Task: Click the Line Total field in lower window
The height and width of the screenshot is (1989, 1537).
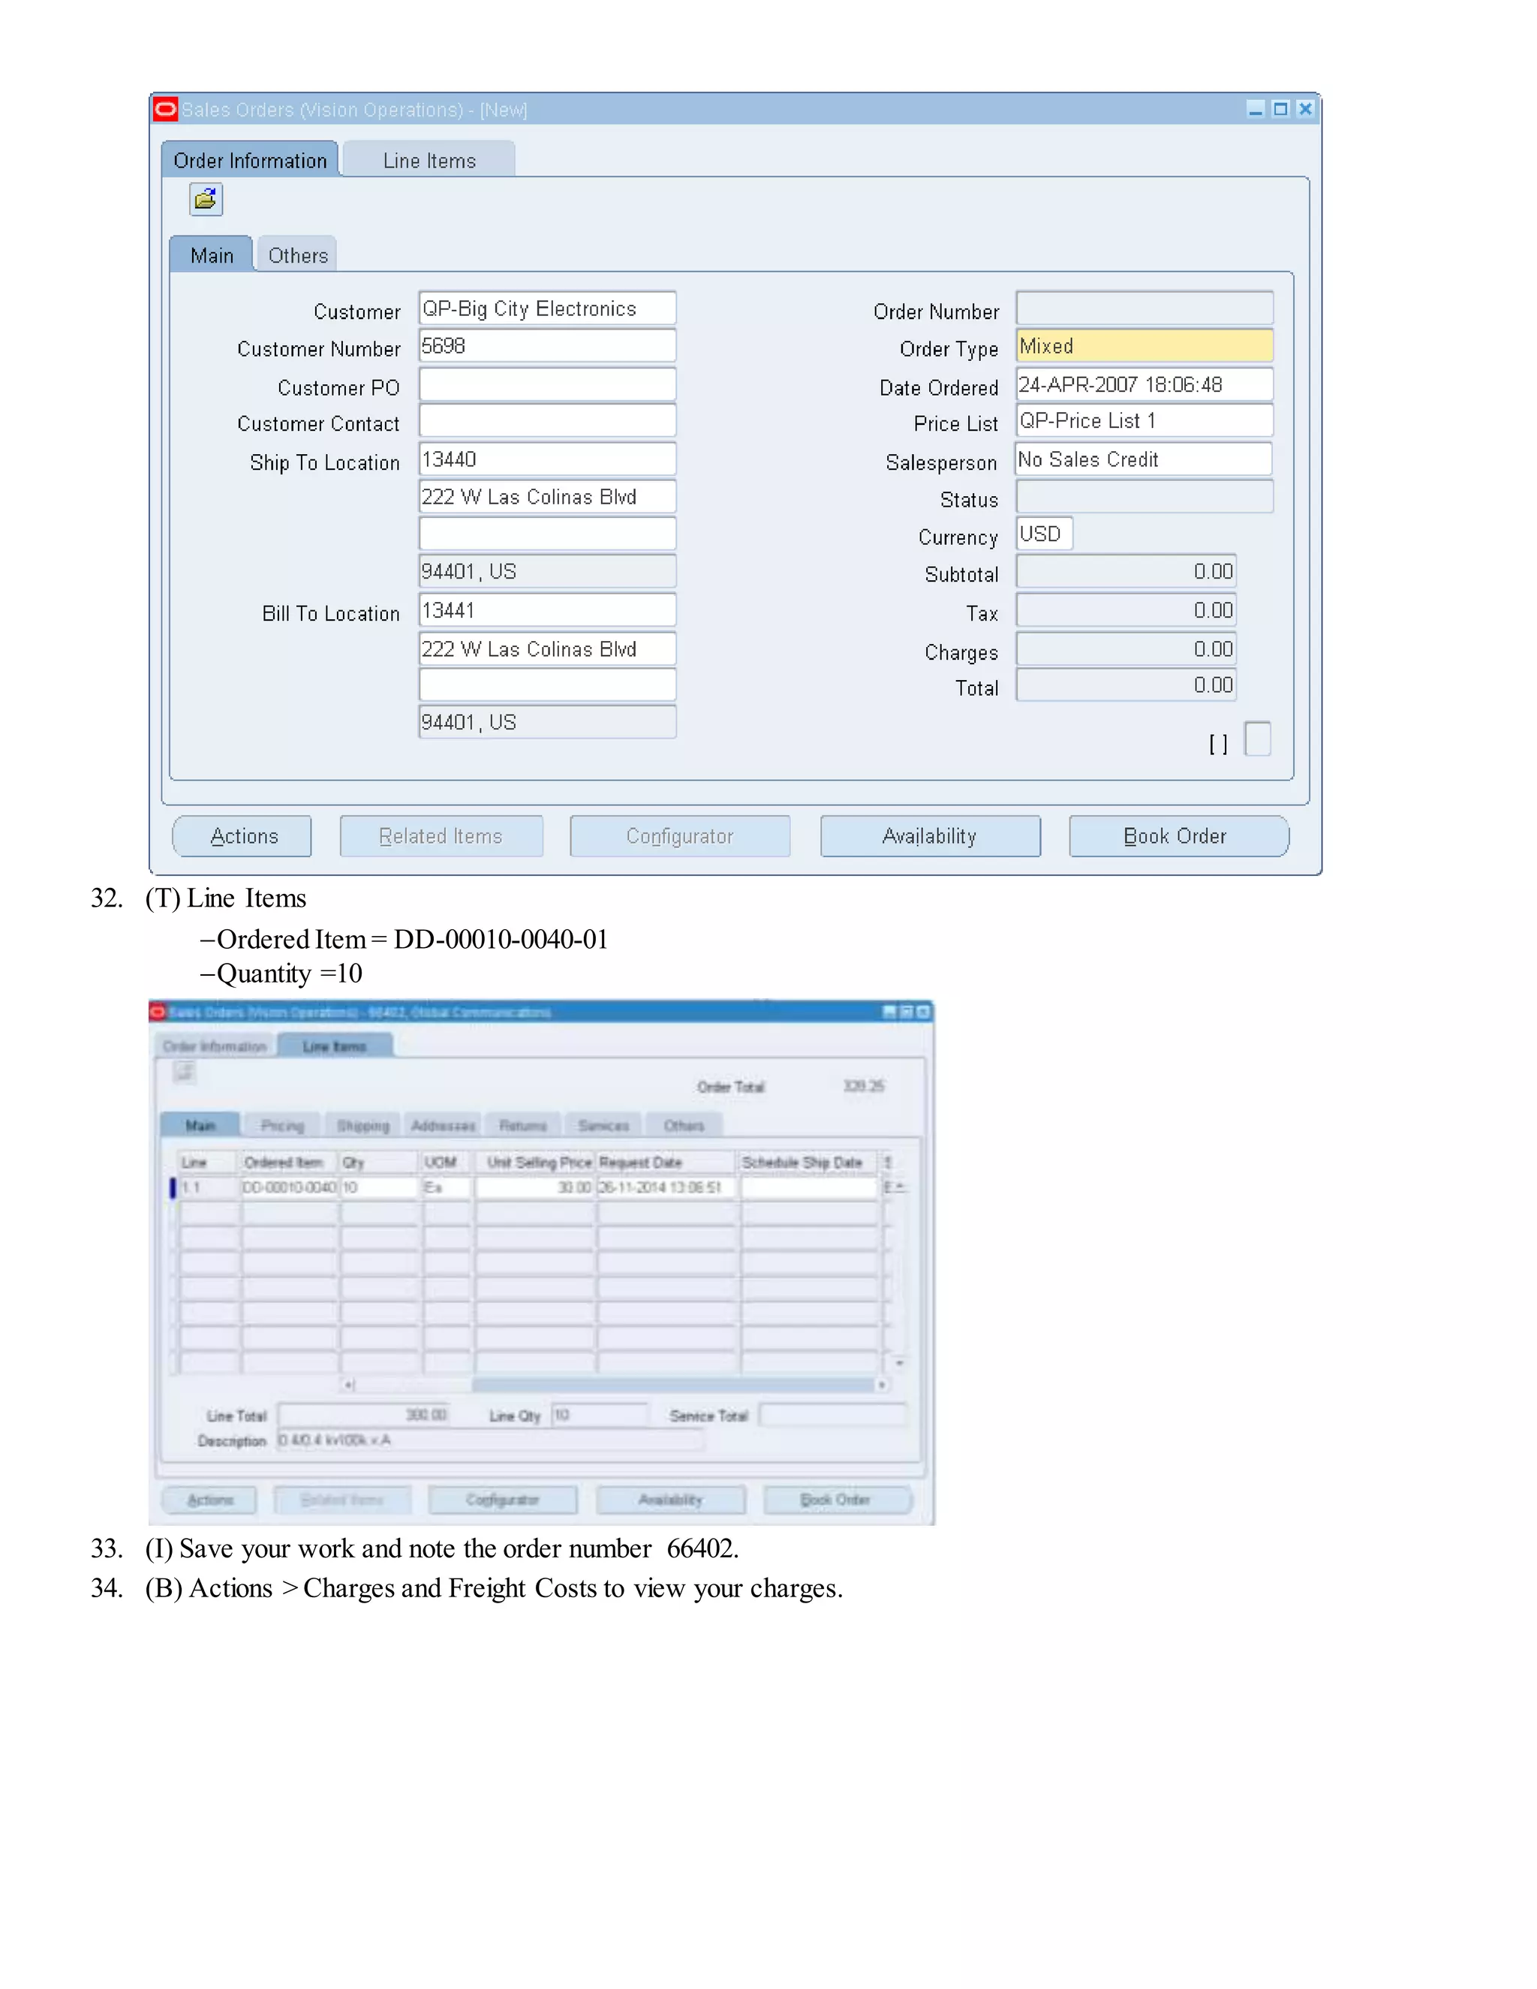Action: [x=364, y=1414]
